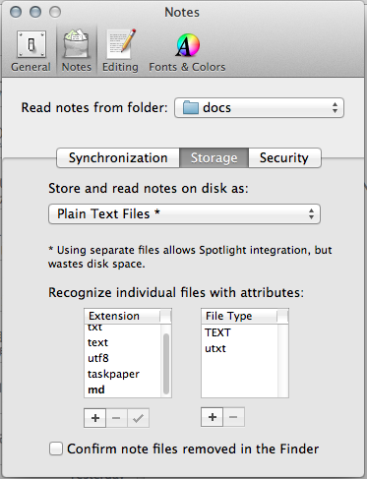Switch to the Security tab
This screenshot has width=367, height=479.
click(284, 158)
